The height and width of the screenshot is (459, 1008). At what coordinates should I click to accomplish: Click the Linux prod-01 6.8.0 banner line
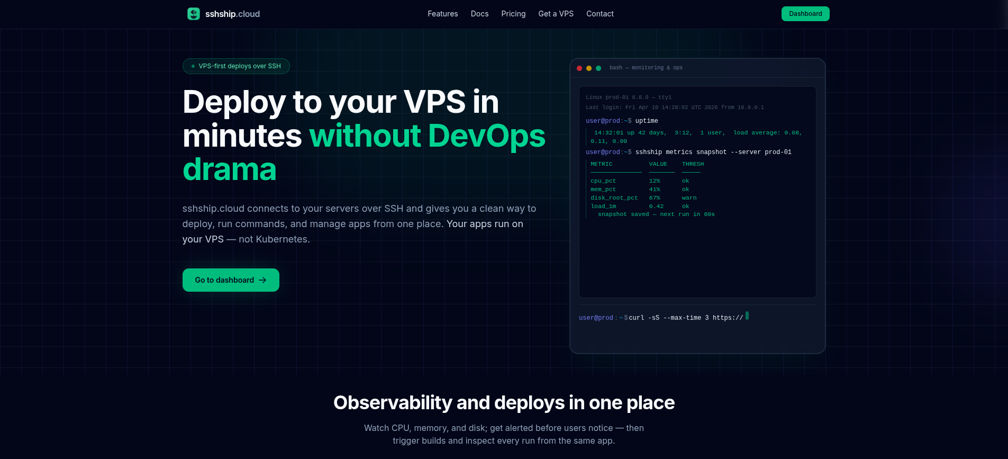click(x=629, y=97)
